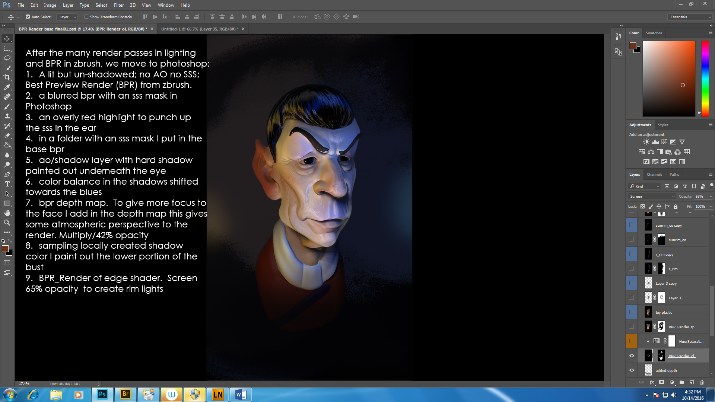Open the Filter menu
Screen dimensions: 715x402
[x=118, y=5]
